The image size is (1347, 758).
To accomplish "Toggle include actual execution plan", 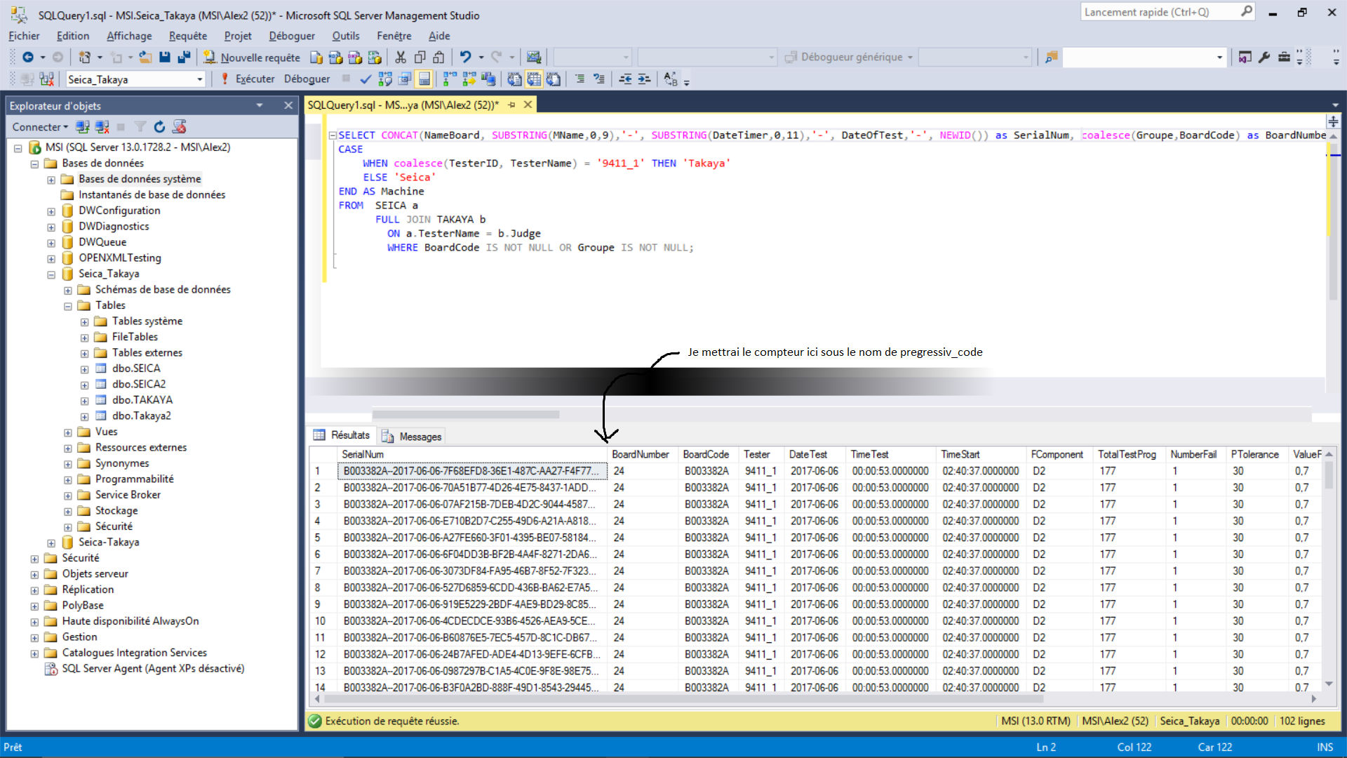I will [x=450, y=79].
